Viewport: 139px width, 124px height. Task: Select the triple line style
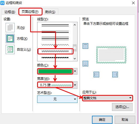55,38
